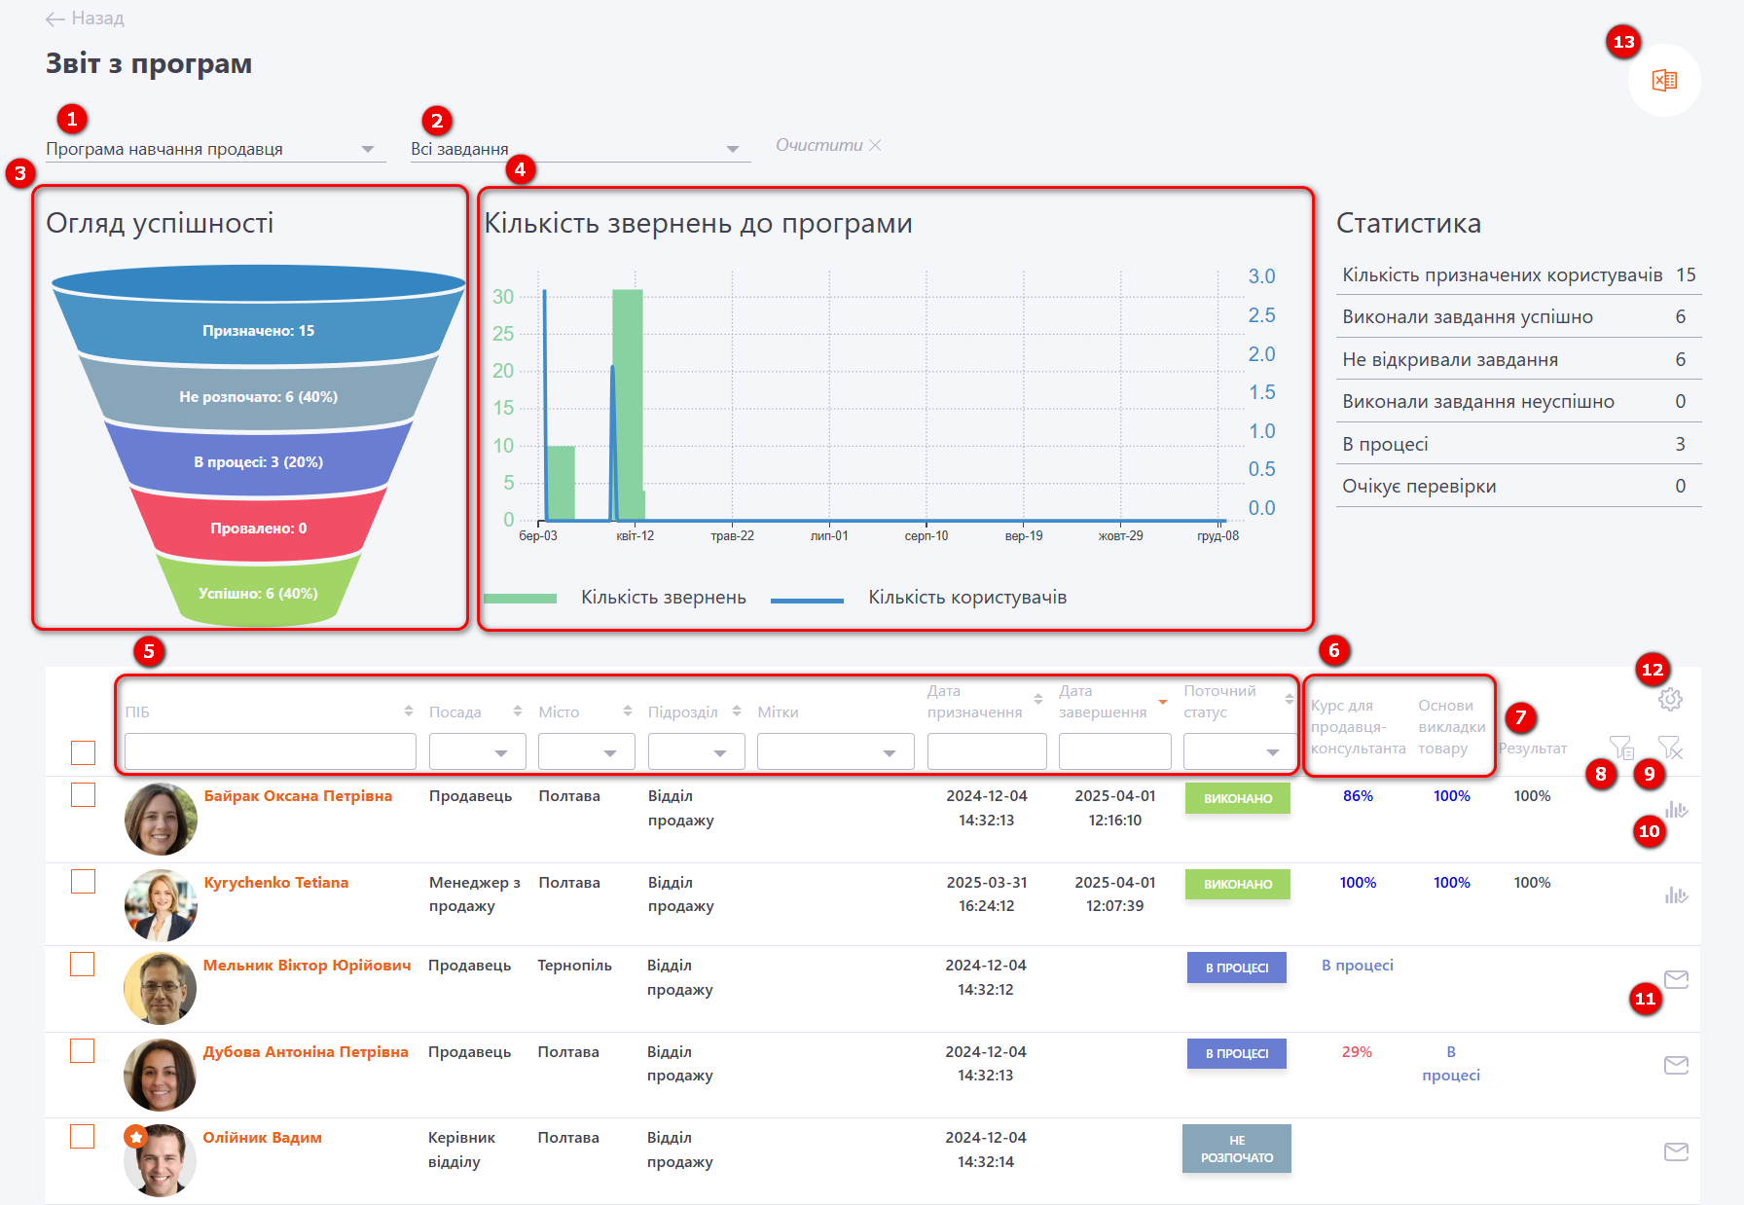Viewport: 1744px width, 1205px height.
Task: Click Очистити to clear selections
Action: tap(827, 145)
